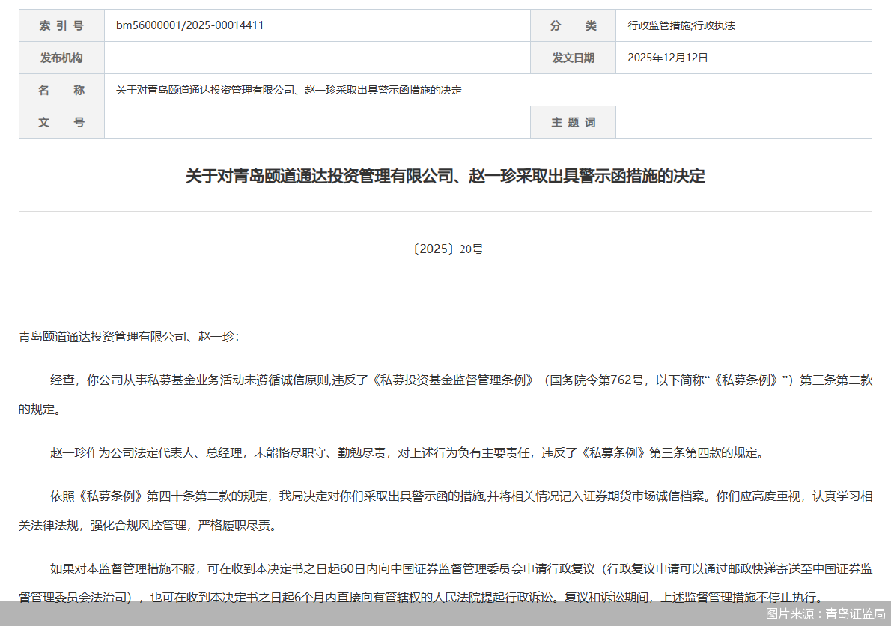This screenshot has height=626, width=891.
Task: Select the 索引号 header cell
Action: click(61, 25)
